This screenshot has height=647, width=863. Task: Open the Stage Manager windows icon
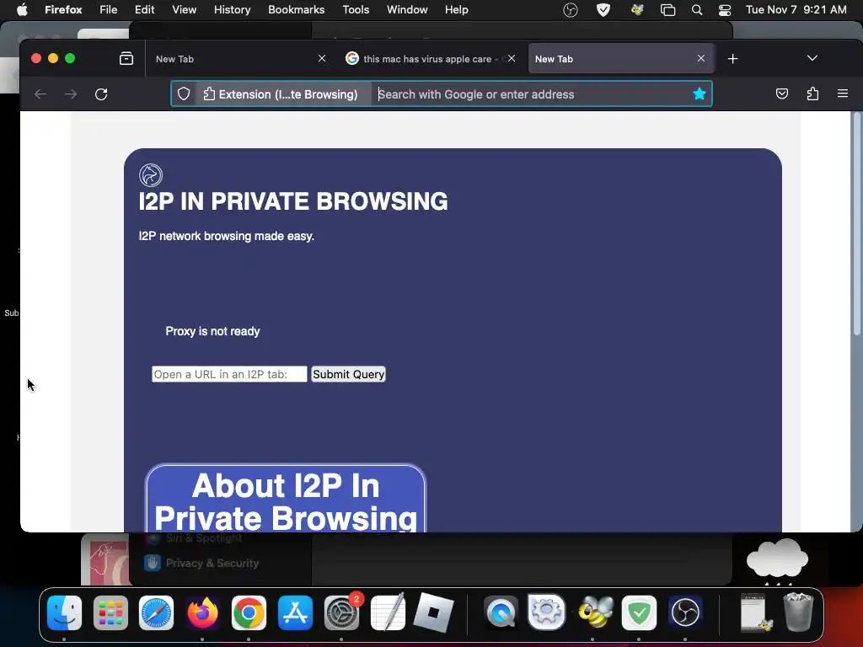[667, 10]
